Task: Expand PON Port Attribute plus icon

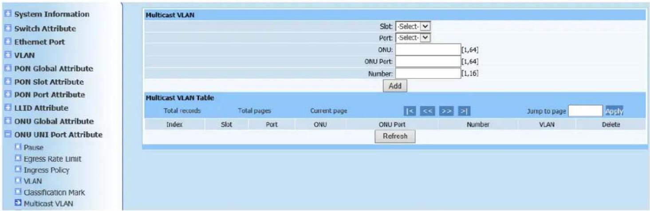Action: 8,95
